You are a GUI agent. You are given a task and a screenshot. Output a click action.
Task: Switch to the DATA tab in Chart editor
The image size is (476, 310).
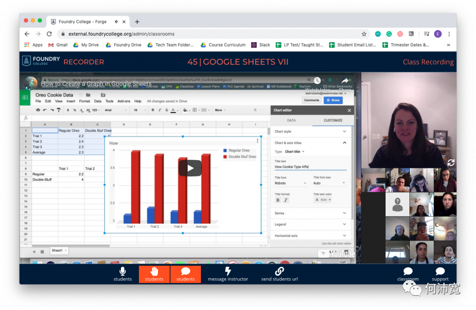pyautogui.click(x=291, y=120)
